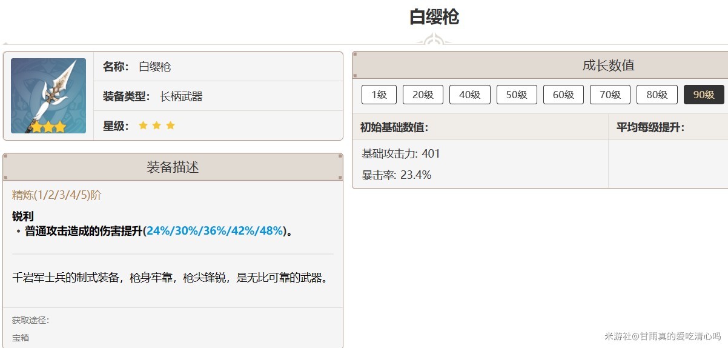
Task: Switch growth values to 40级
Action: [469, 95]
